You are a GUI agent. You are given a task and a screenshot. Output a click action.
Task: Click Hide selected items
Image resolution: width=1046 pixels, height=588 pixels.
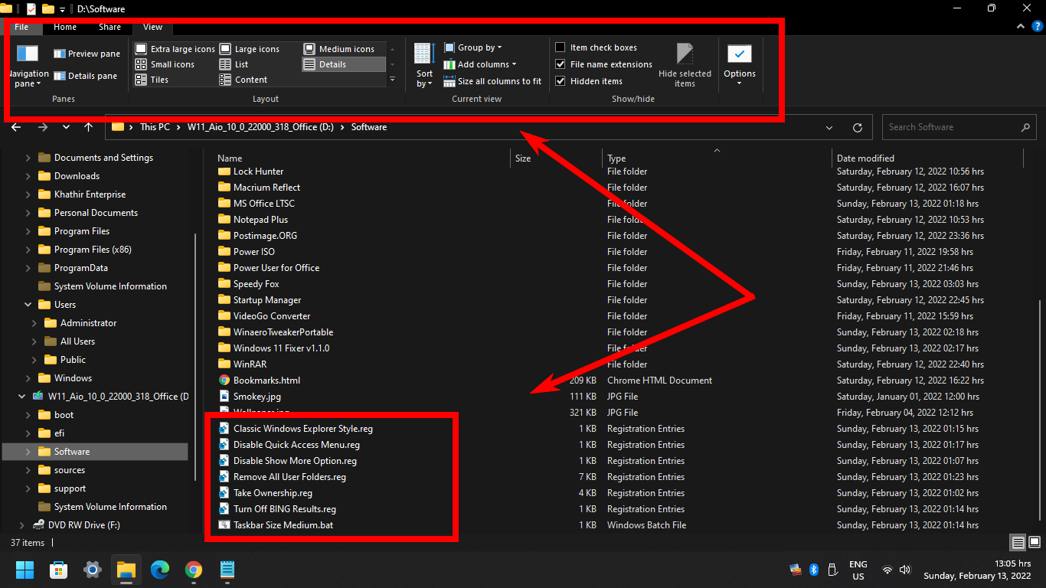click(685, 65)
